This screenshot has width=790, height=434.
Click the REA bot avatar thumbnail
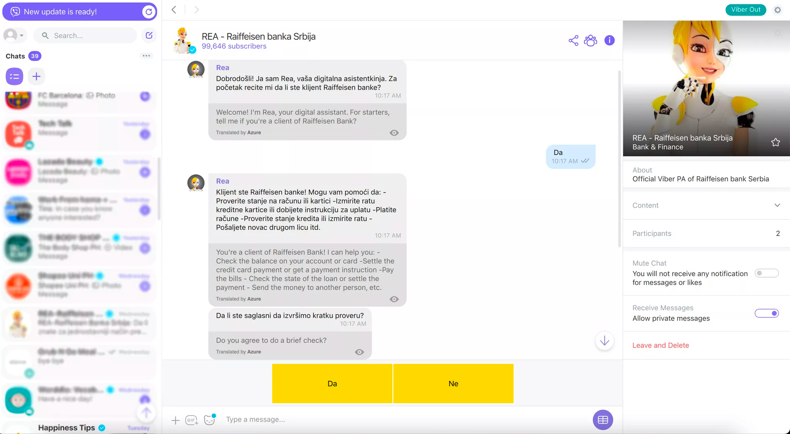[x=184, y=40]
